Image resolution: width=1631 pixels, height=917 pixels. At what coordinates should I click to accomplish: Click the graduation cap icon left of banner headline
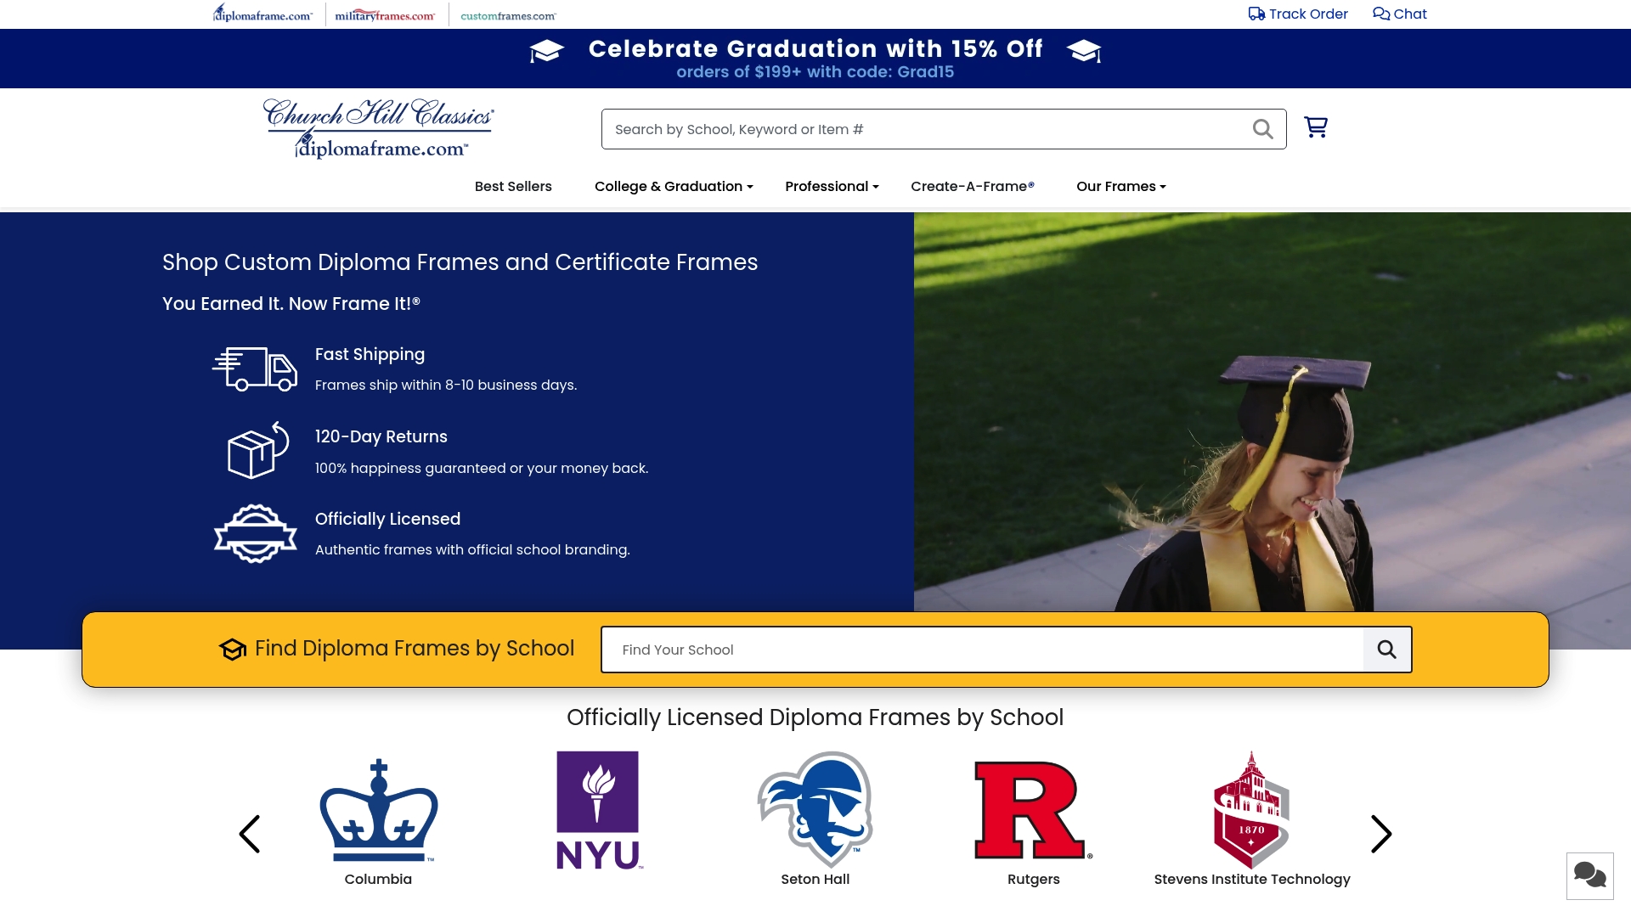point(546,51)
